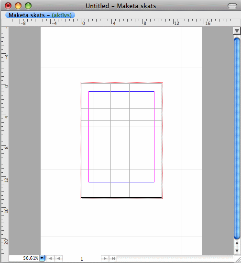This screenshot has width=241, height=263.
Task: Click the vertical ruler at mark 12
Action: click(x=5, y=179)
